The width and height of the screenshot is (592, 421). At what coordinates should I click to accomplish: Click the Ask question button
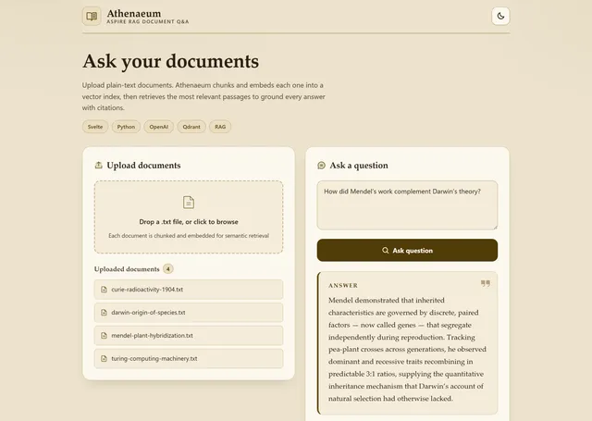click(407, 250)
